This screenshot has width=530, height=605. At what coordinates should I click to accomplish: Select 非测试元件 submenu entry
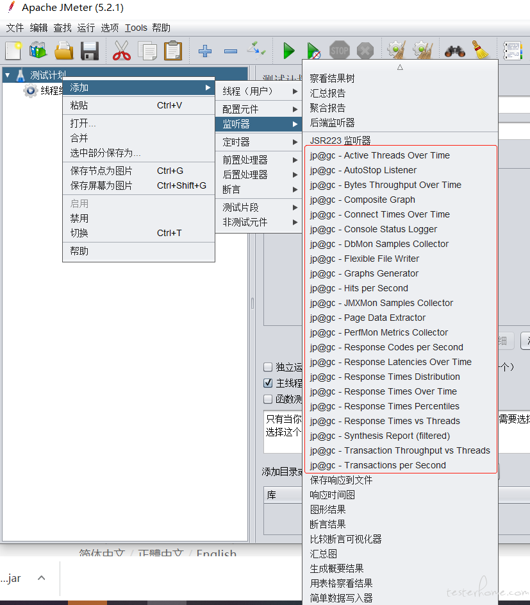[259, 222]
